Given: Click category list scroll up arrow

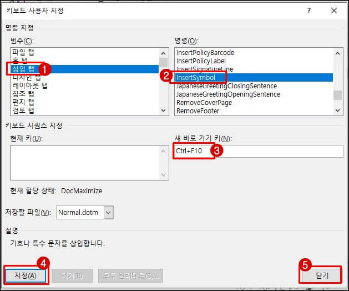Looking at the screenshot, I should [163, 53].
